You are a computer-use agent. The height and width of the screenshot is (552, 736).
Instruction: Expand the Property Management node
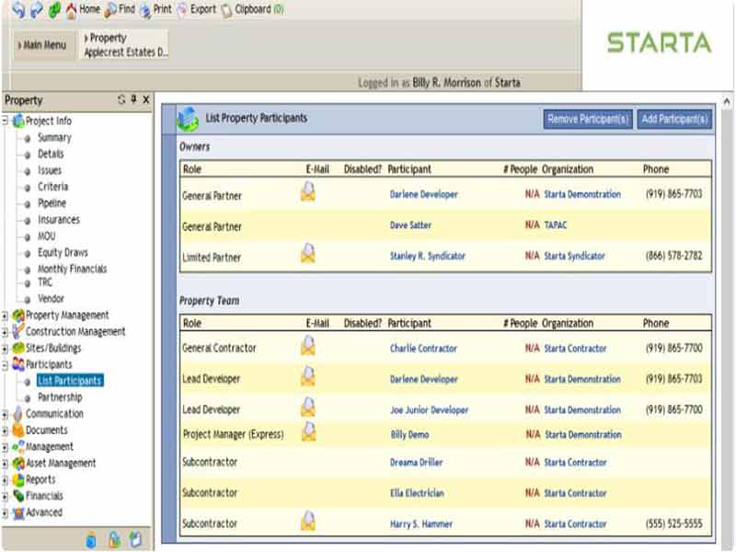(5, 316)
